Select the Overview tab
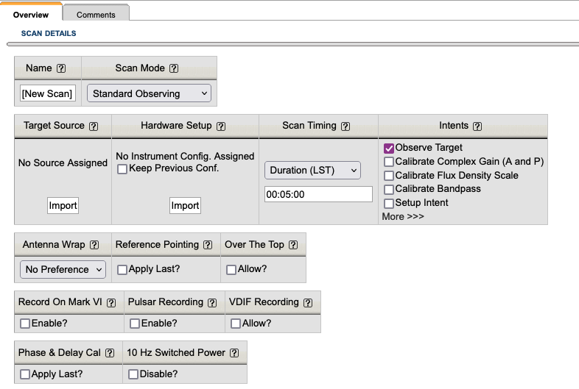This screenshot has width=579, height=389. pyautogui.click(x=31, y=15)
